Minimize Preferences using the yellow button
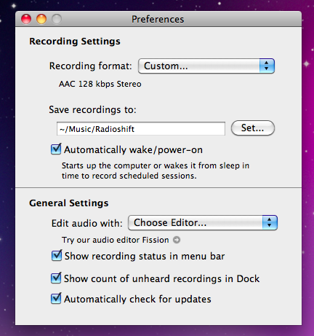The image size is (314, 336). click(x=41, y=19)
